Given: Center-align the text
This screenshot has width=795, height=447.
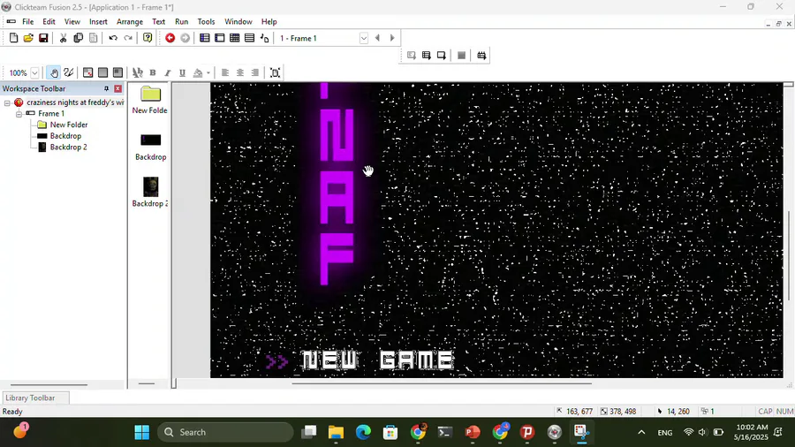Looking at the screenshot, I should tap(239, 72).
